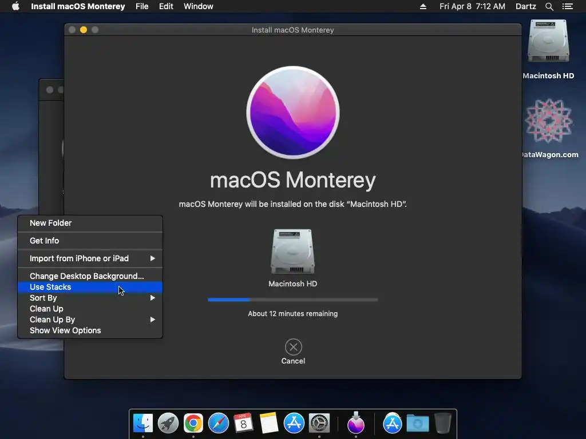Viewport: 586px width, 439px height.
Task: Toggle Use Stacks in context menu
Action: pyautogui.click(x=90, y=287)
